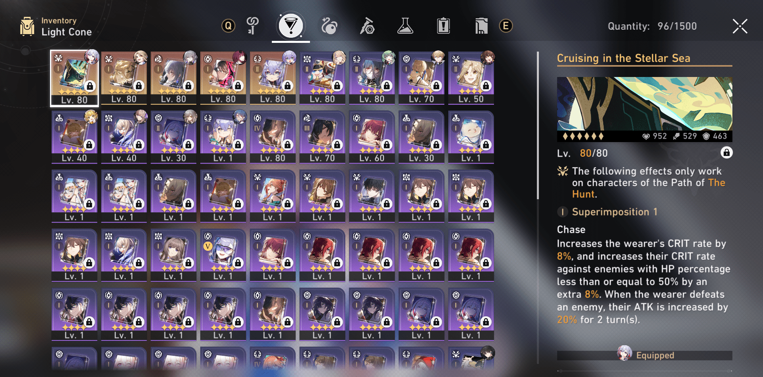Click the Inventory backpack icon
The width and height of the screenshot is (763, 377).
(x=27, y=26)
